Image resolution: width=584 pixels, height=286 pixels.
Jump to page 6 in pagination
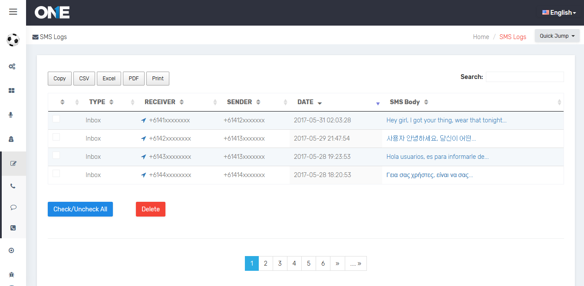[x=323, y=263]
